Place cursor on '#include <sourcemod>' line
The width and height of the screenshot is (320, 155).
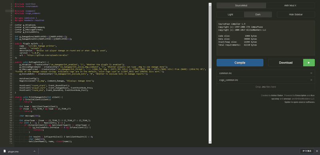point(26,6)
